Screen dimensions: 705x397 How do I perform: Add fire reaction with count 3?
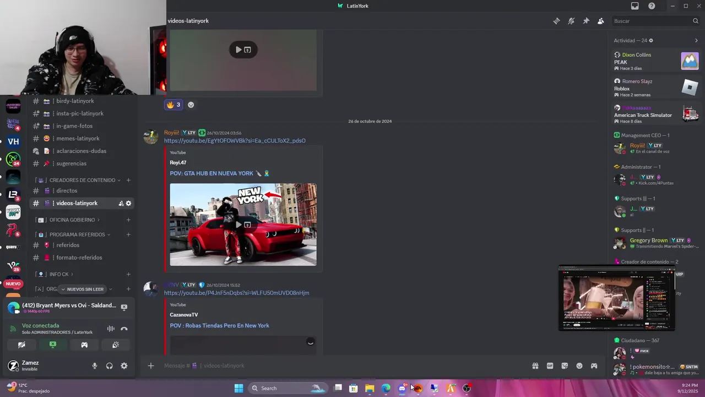click(173, 105)
